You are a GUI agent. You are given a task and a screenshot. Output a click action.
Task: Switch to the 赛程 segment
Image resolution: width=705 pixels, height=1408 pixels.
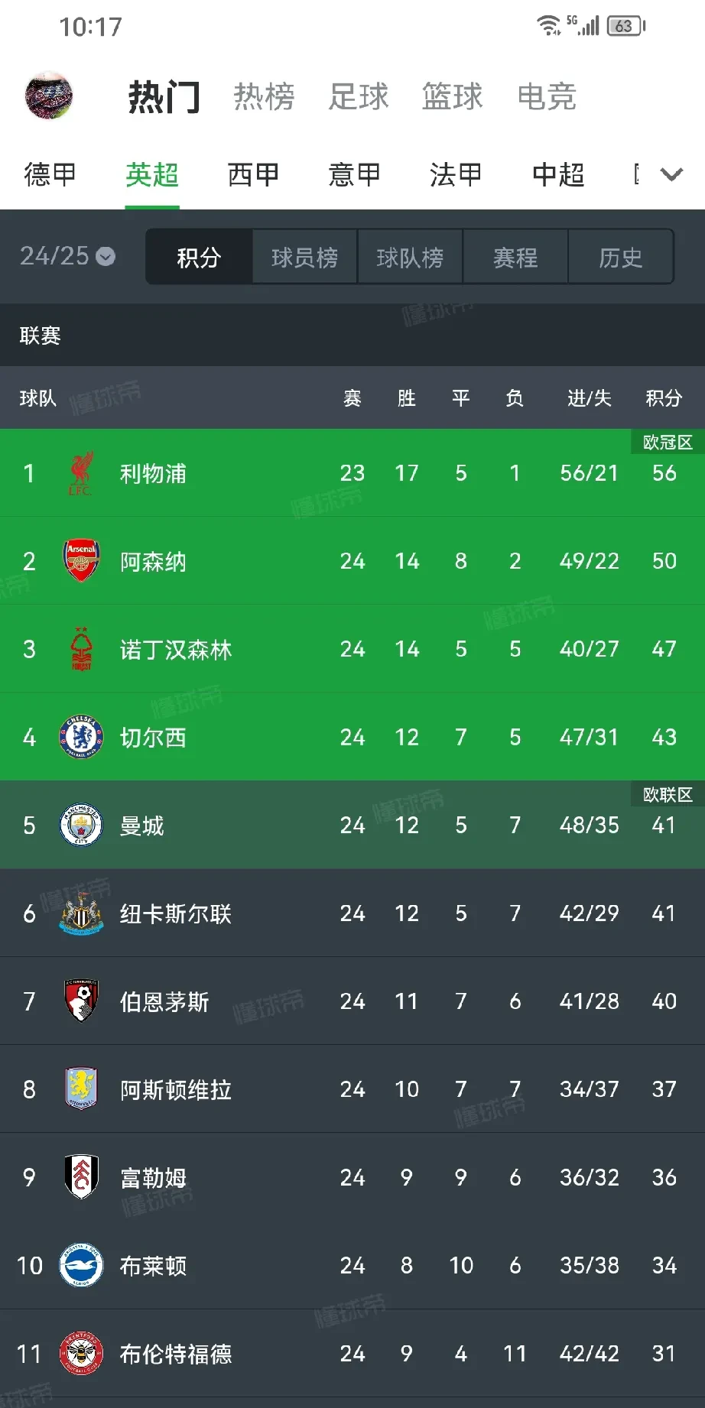515,258
